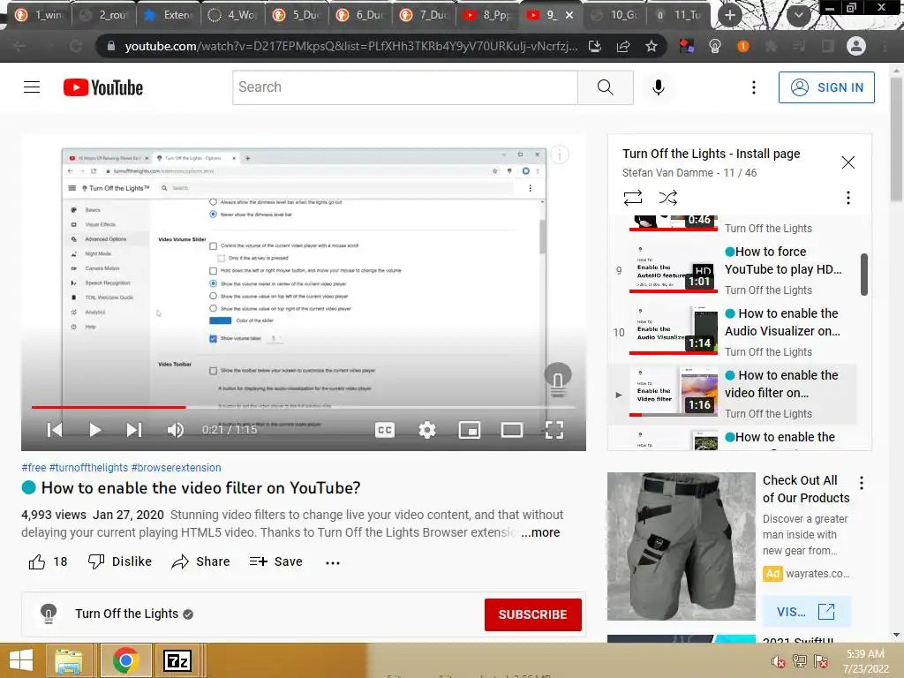Play the video
Screen dimensions: 904x678
(x=95, y=430)
